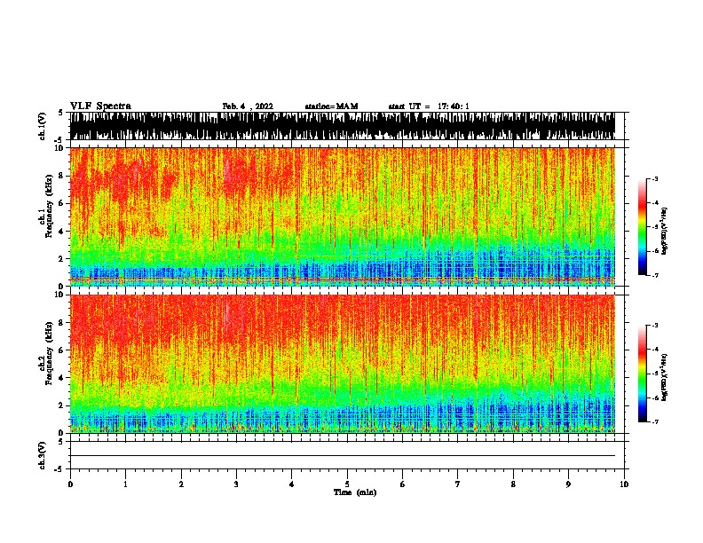Image resolution: width=703 pixels, height=543 pixels.
Task: Click the ch.1 "Frequency (kHz)" axis title
Action: point(49,207)
